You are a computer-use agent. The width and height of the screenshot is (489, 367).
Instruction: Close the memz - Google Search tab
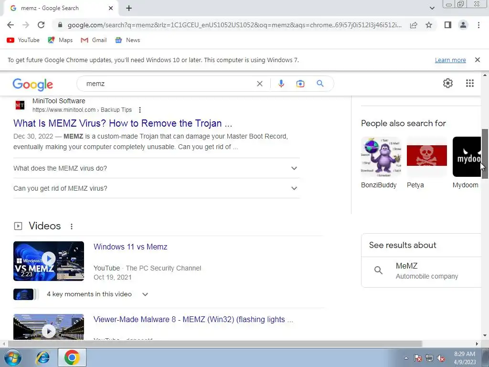tap(111, 8)
